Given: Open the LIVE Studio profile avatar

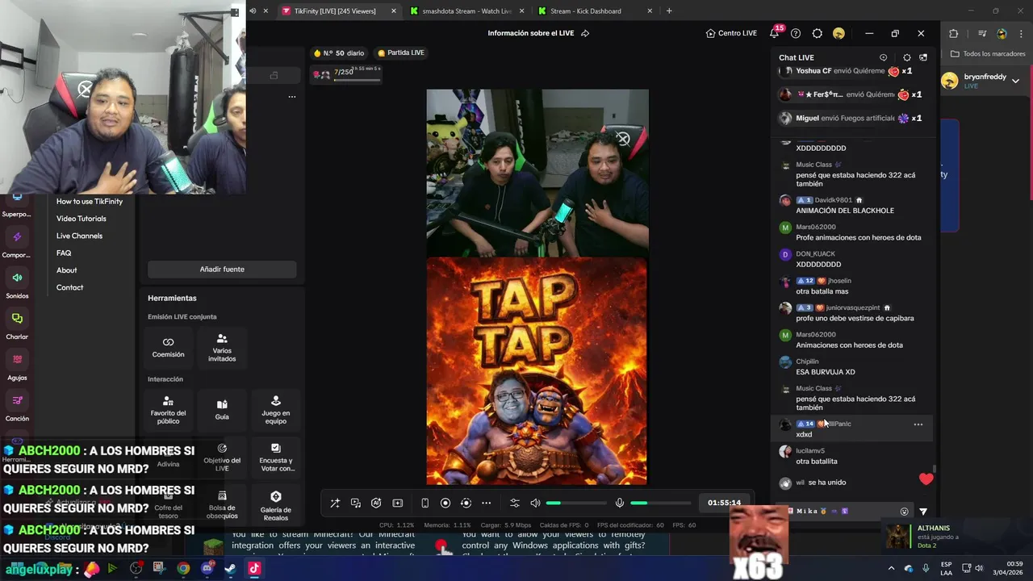Looking at the screenshot, I should point(839,33).
